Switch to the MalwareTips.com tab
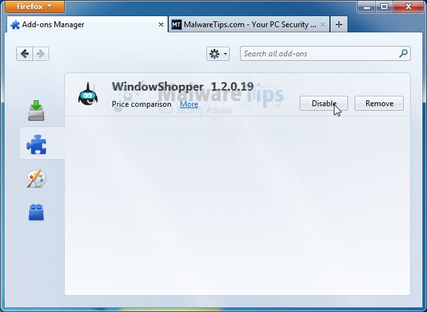 249,25
